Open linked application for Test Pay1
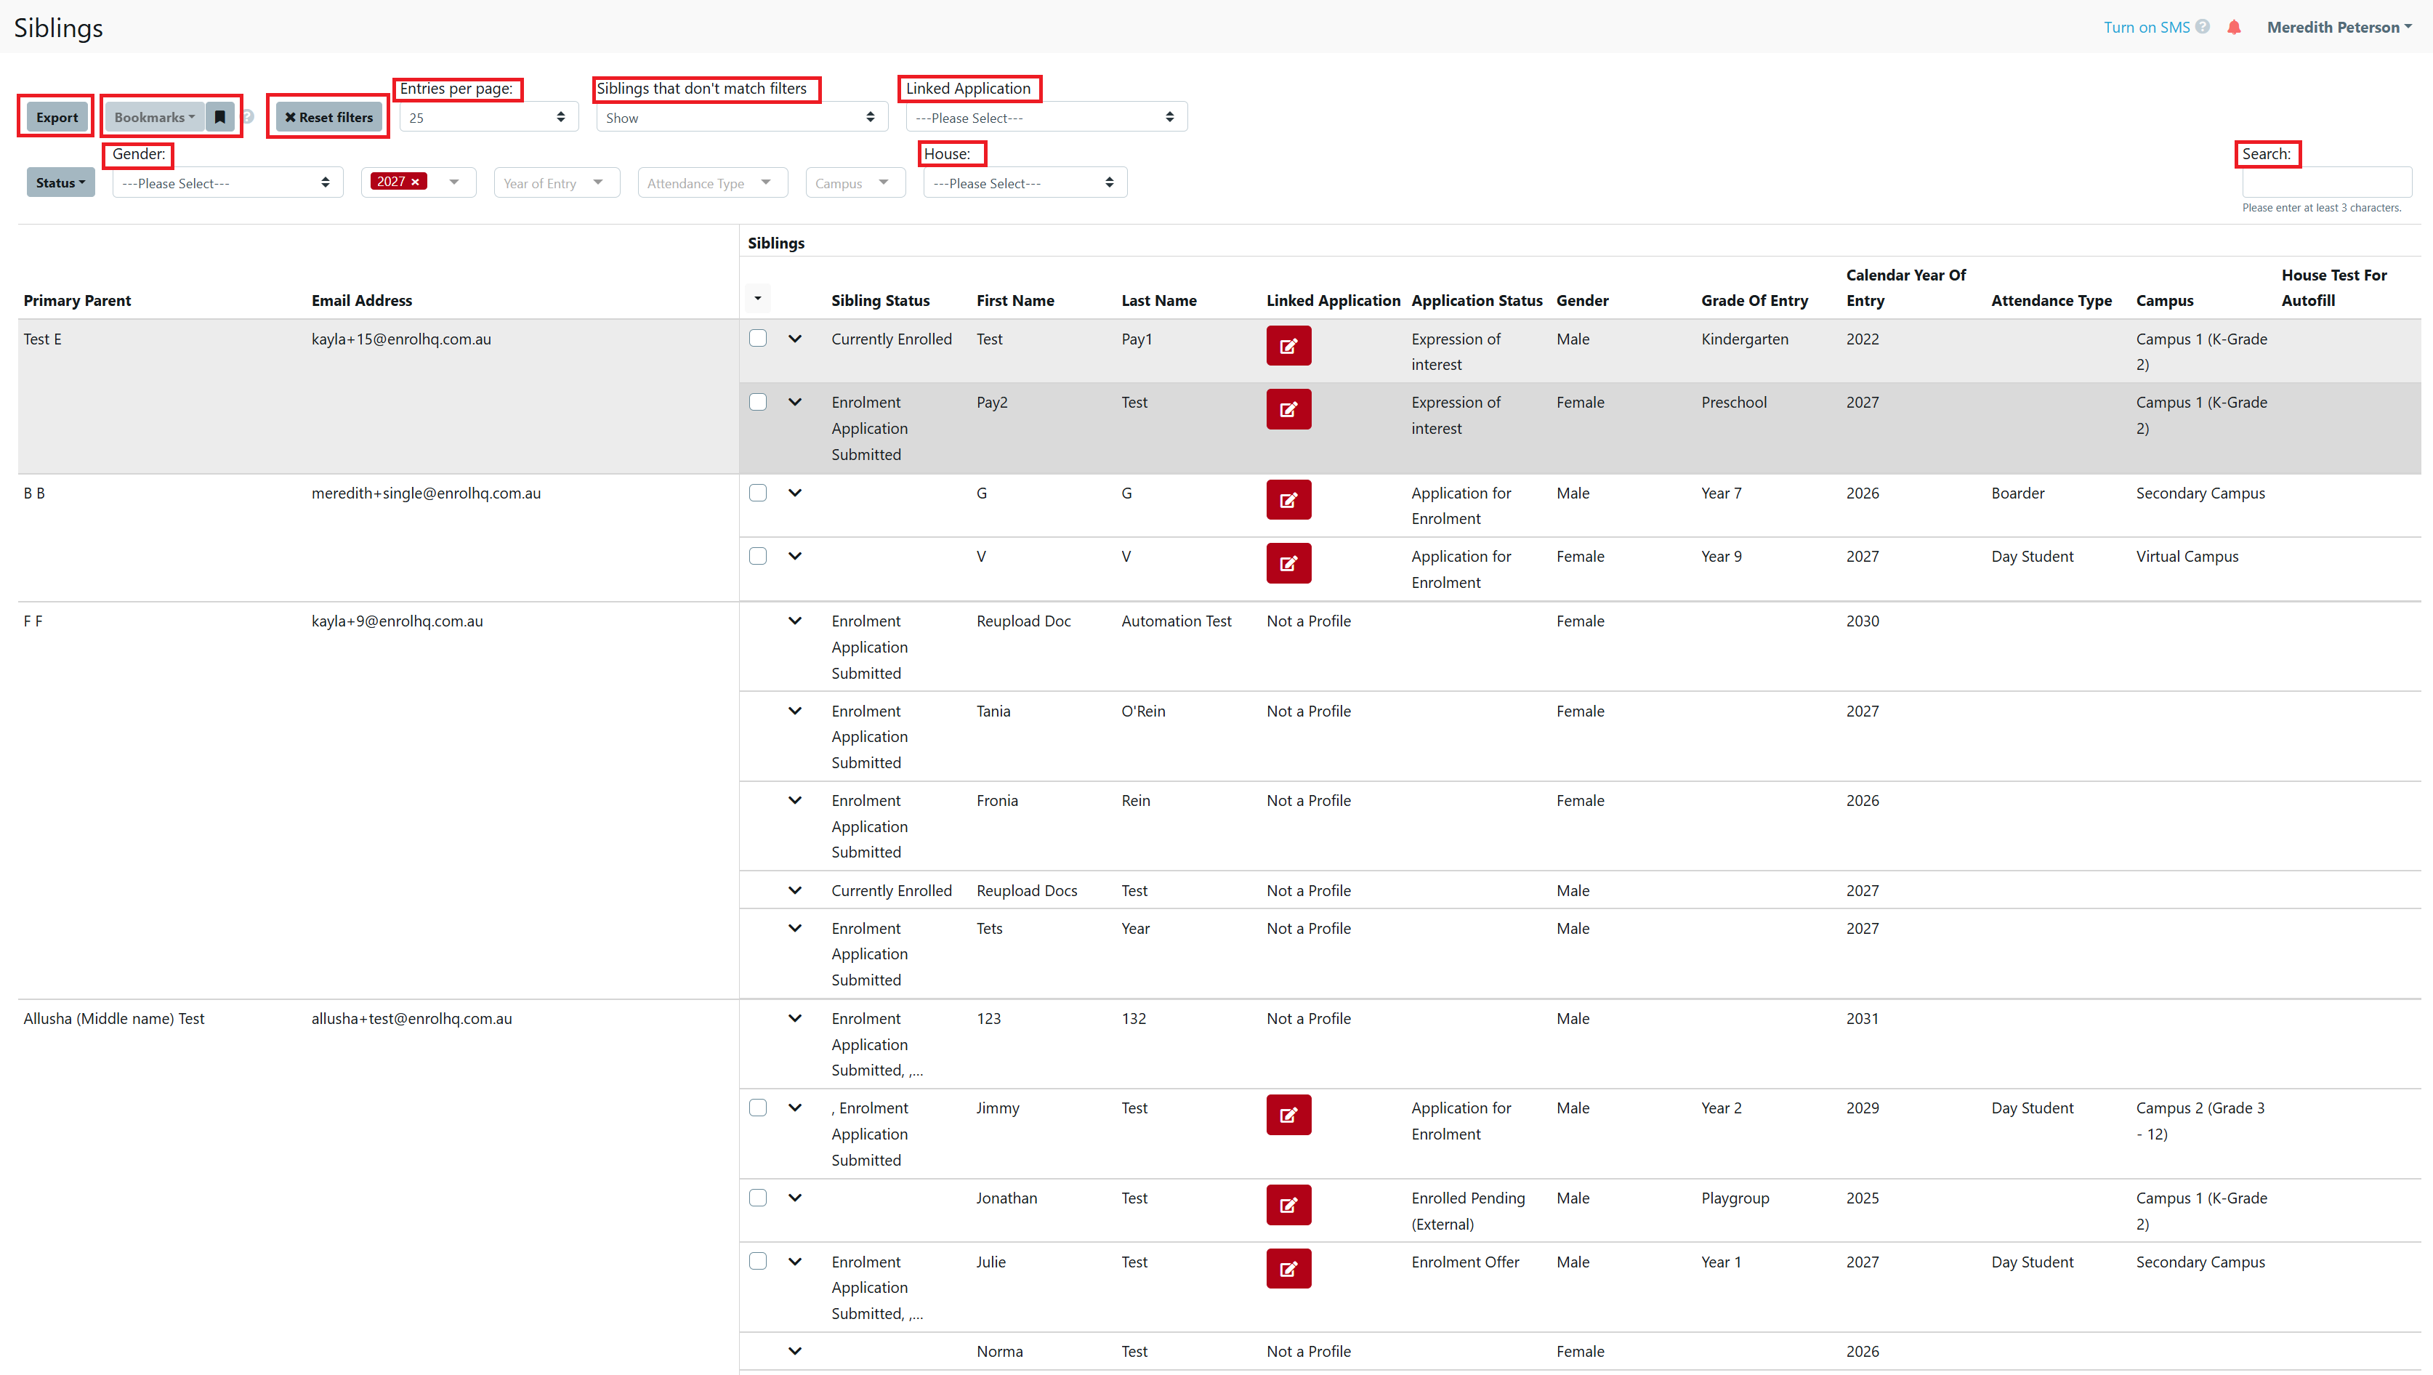This screenshot has width=2433, height=1375. tap(1288, 346)
